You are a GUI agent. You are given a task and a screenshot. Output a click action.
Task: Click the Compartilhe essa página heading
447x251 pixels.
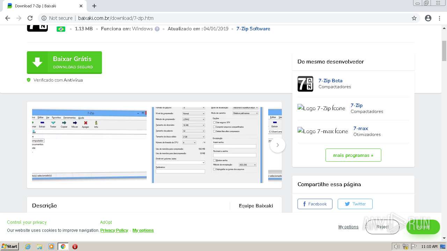click(329, 184)
